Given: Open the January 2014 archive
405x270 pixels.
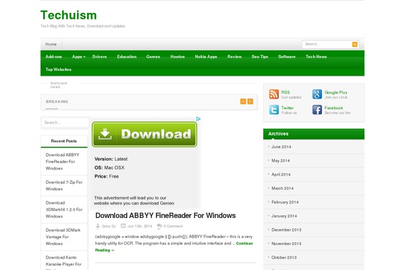Looking at the screenshot, I should click(x=284, y=216).
